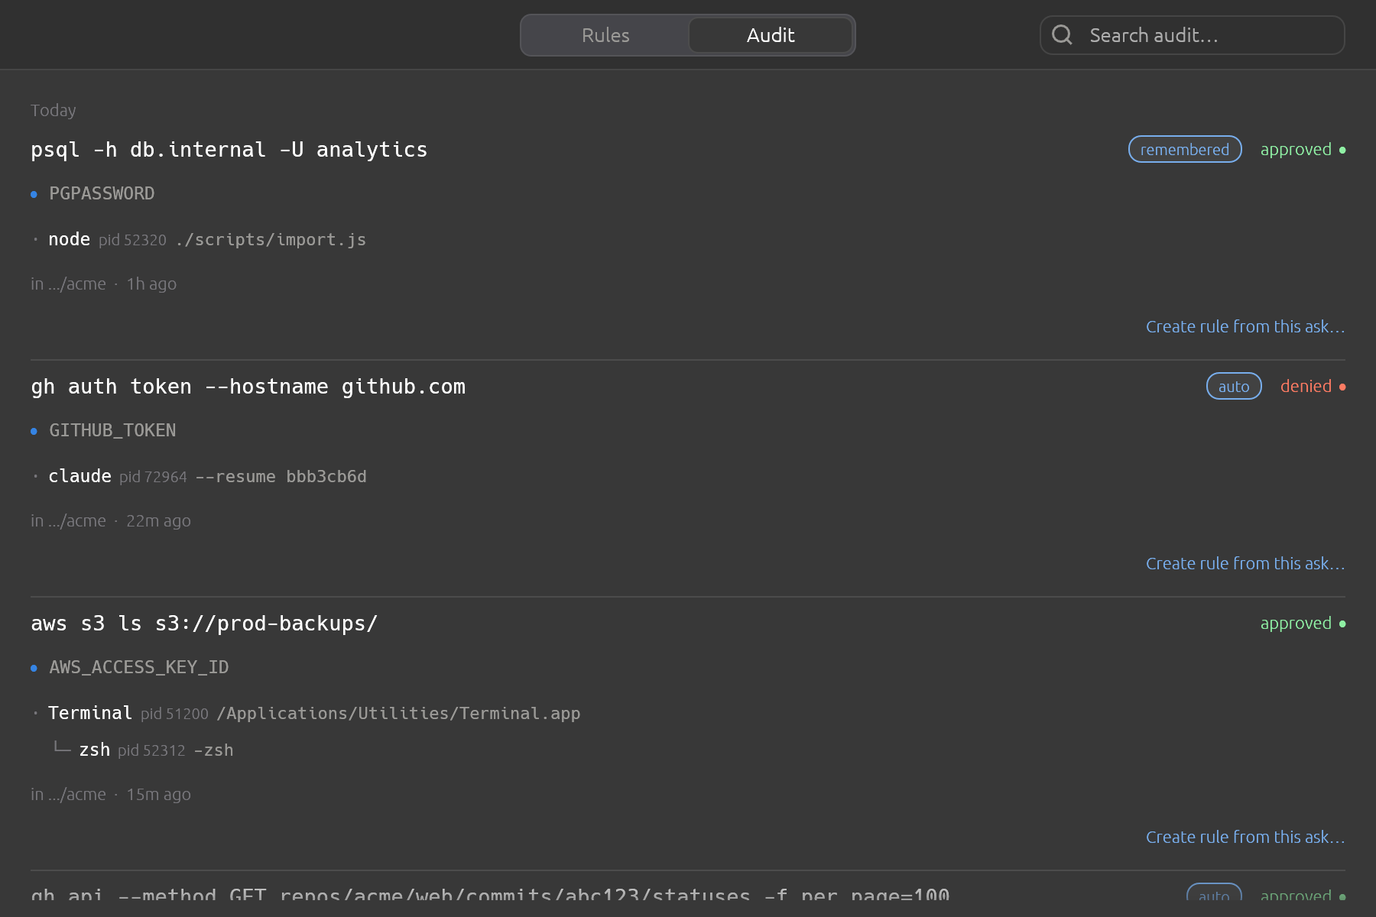1376x917 pixels.
Task: Switch to the Rules tab
Action: tap(605, 35)
